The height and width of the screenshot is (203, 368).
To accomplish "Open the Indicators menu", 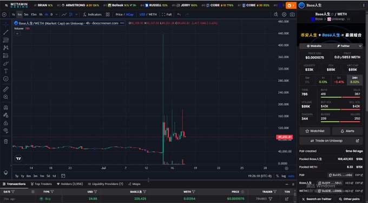I will coord(92,15).
